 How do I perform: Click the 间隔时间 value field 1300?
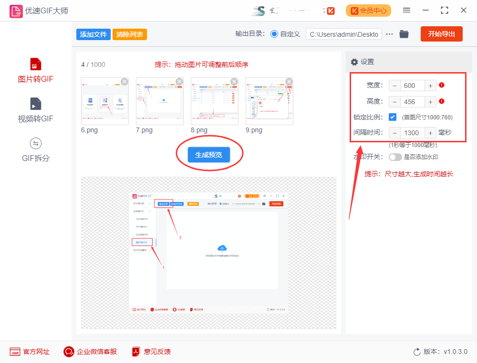point(412,133)
